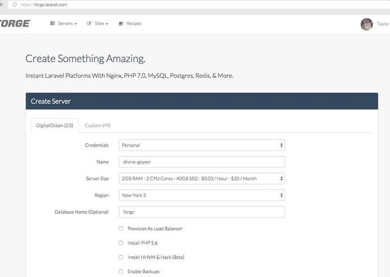
Task: Click the Sites pencil icon
Action: coord(90,24)
